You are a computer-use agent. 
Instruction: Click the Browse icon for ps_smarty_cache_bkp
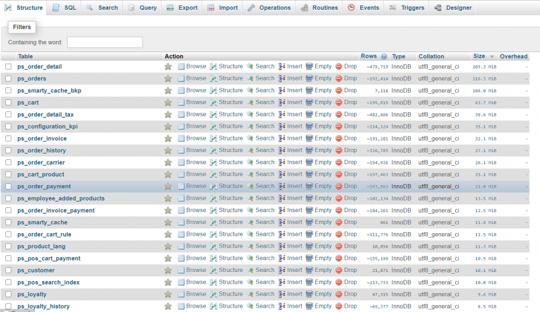click(181, 91)
